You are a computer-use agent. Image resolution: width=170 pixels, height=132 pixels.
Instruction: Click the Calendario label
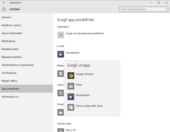pos(63,27)
